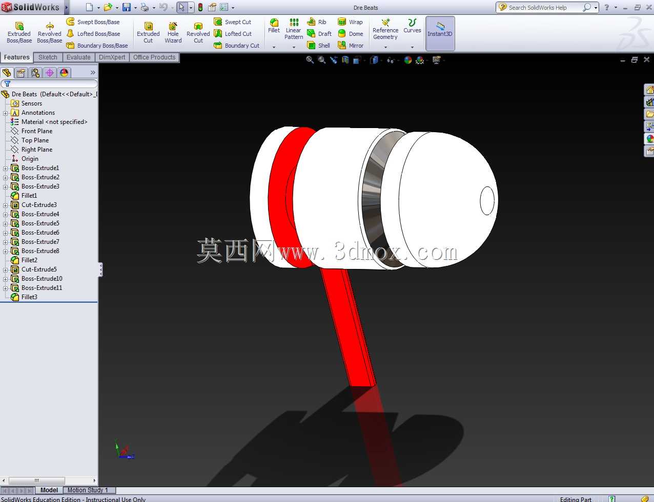
Task: Switch to the Sketch tab
Action: (48, 57)
